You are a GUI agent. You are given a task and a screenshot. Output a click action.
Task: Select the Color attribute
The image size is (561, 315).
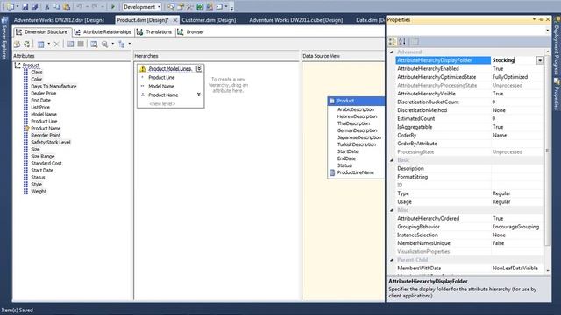tap(37, 80)
